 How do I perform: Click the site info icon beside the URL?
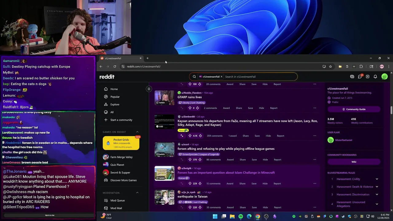(123, 67)
